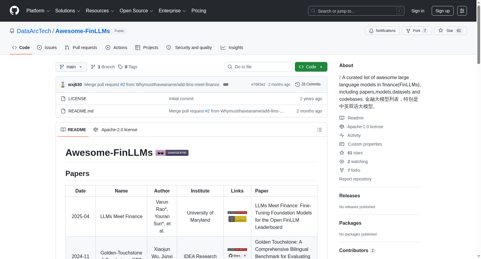Click the commit history clock icon
Viewport: 481px width, 259px height.
pyautogui.click(x=298, y=85)
